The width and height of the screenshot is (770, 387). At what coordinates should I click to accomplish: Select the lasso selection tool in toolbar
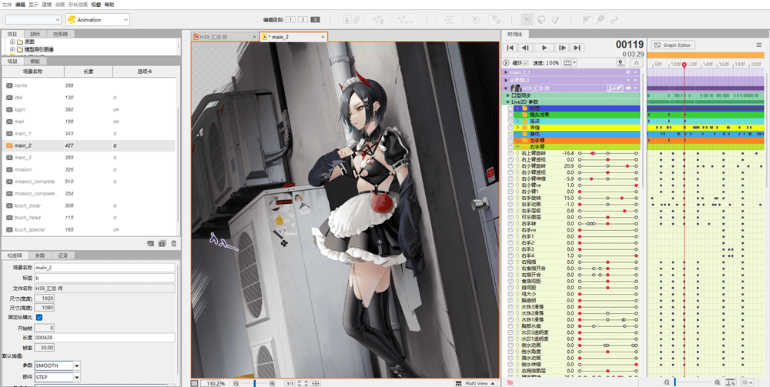tap(541, 20)
